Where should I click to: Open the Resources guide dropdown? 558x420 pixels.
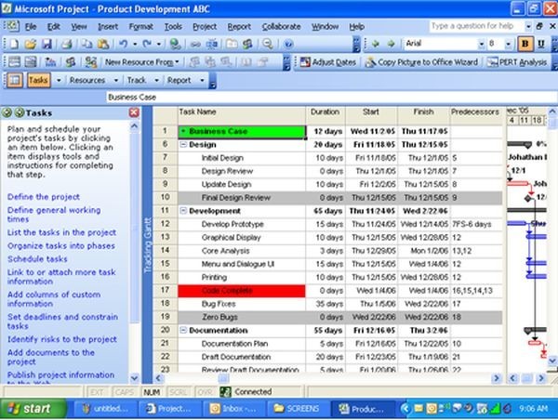coord(115,80)
